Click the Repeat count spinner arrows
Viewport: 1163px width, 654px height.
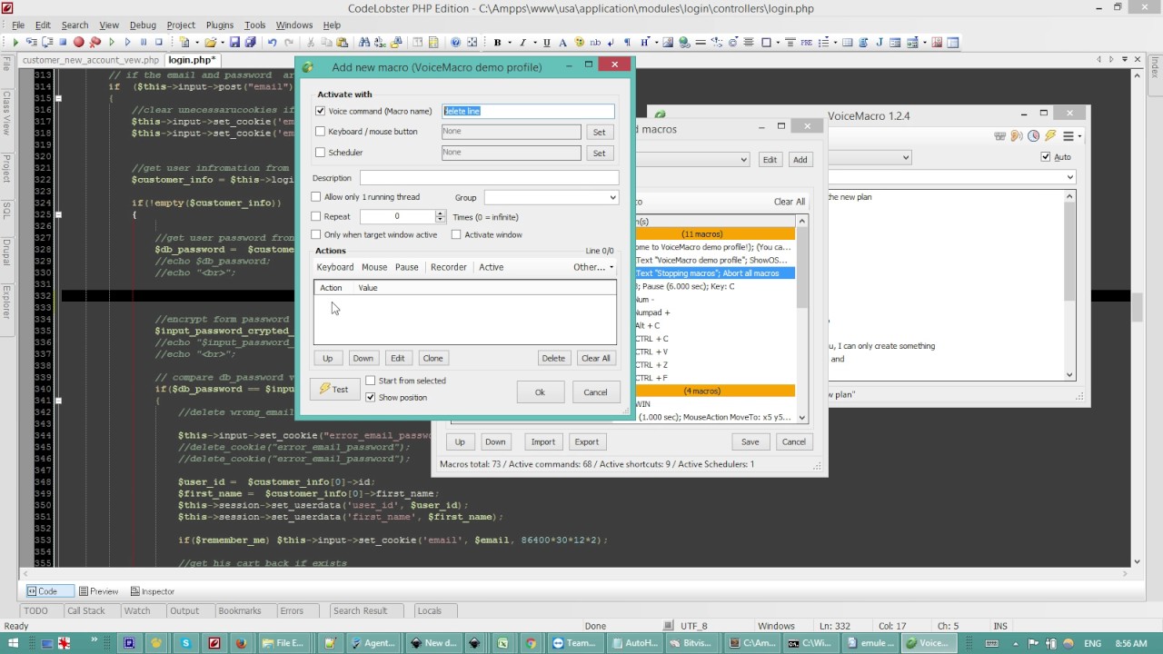pos(441,217)
